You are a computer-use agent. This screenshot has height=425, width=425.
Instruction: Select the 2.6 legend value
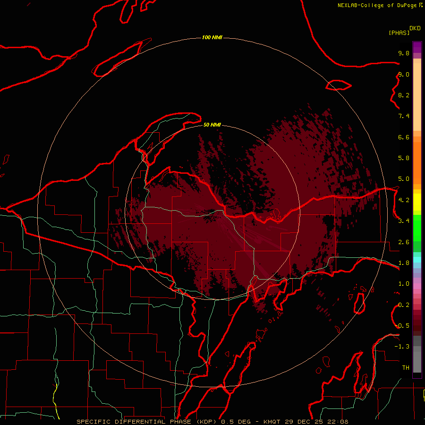tap(404, 242)
